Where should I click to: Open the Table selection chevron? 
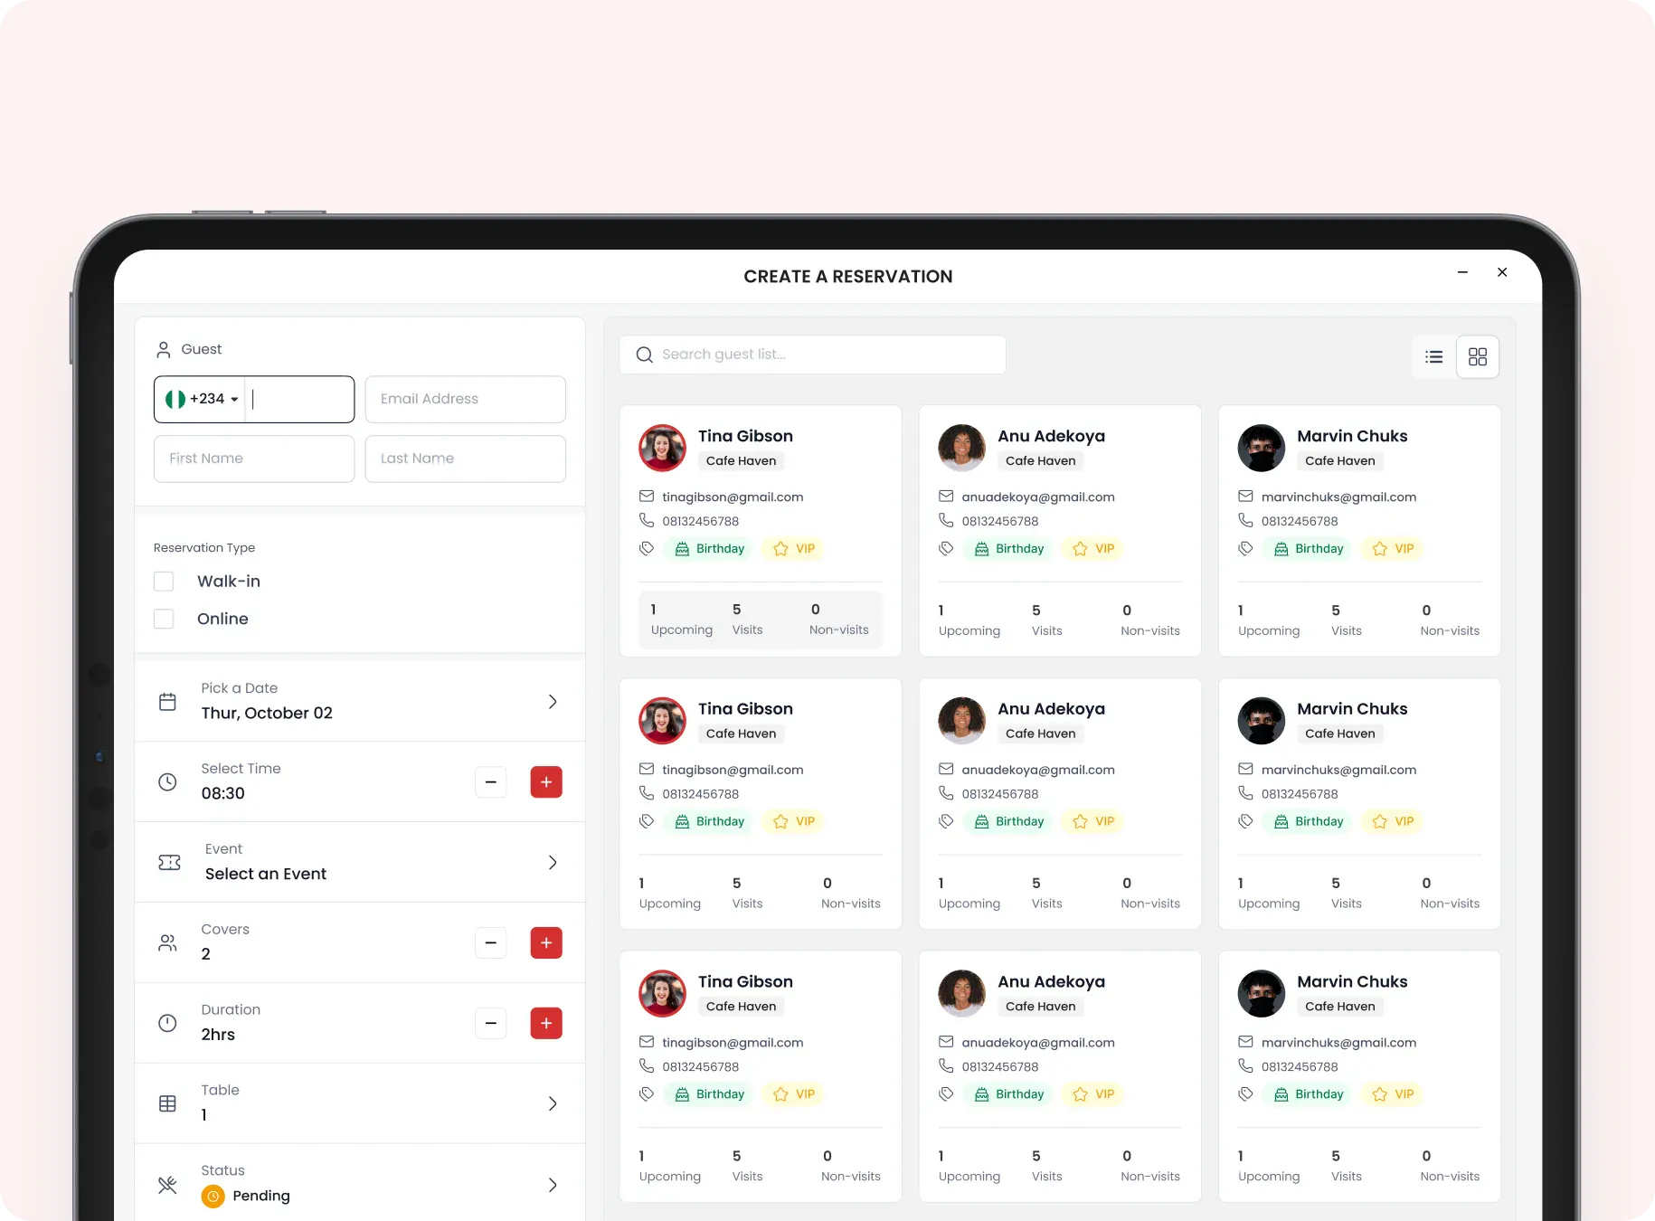pos(553,1103)
